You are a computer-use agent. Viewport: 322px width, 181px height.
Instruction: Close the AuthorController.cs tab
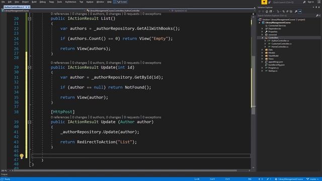(x=29, y=7)
